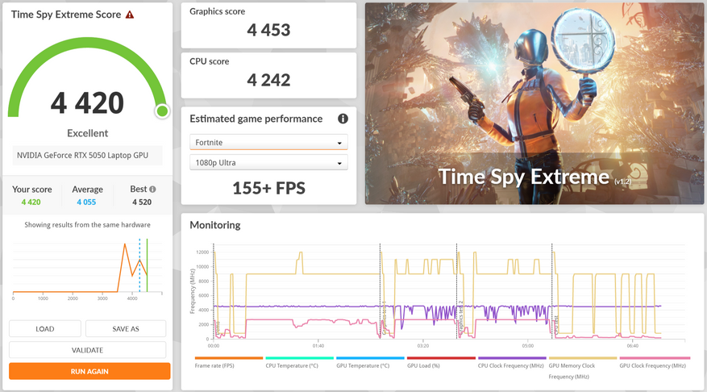Screen dimensions: 707x392
Task: Click the SAVE AS button
Action: click(126, 329)
